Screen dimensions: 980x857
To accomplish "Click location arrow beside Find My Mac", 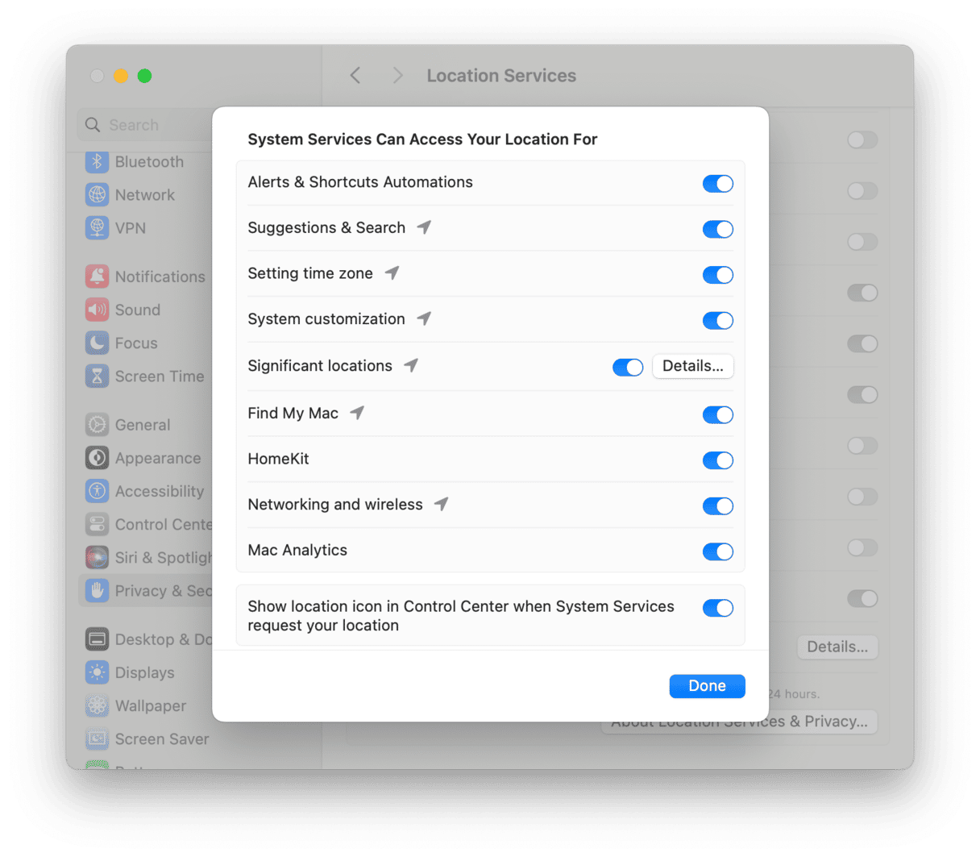I will point(357,413).
